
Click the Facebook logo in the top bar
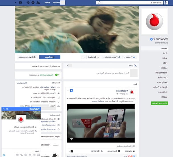[166, 3]
